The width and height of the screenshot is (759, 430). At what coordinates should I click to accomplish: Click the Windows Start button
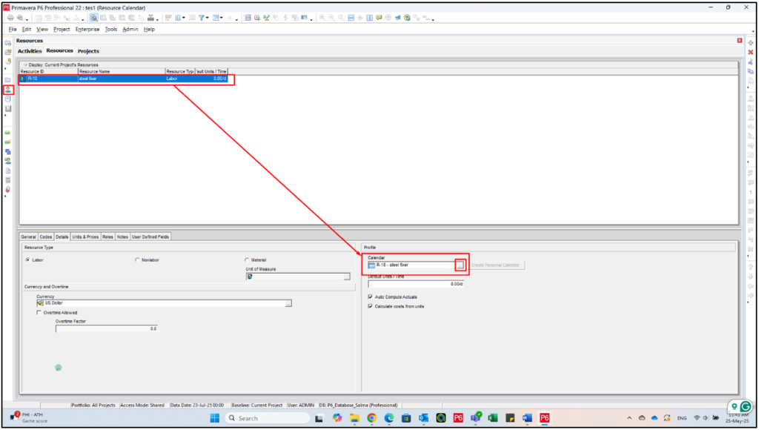(x=214, y=418)
